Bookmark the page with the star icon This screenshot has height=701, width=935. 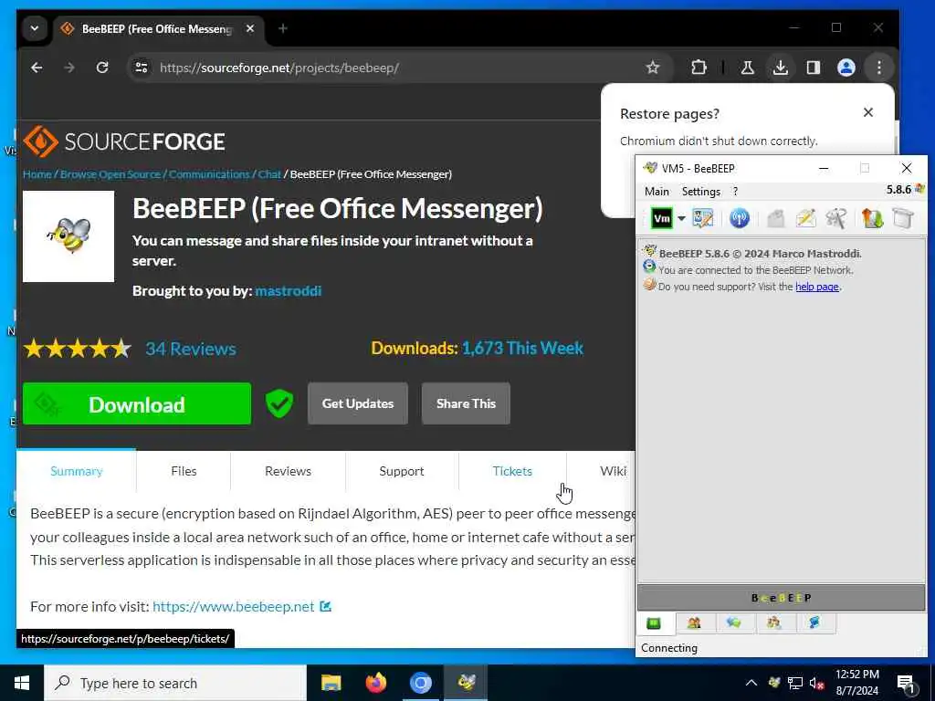[653, 68]
